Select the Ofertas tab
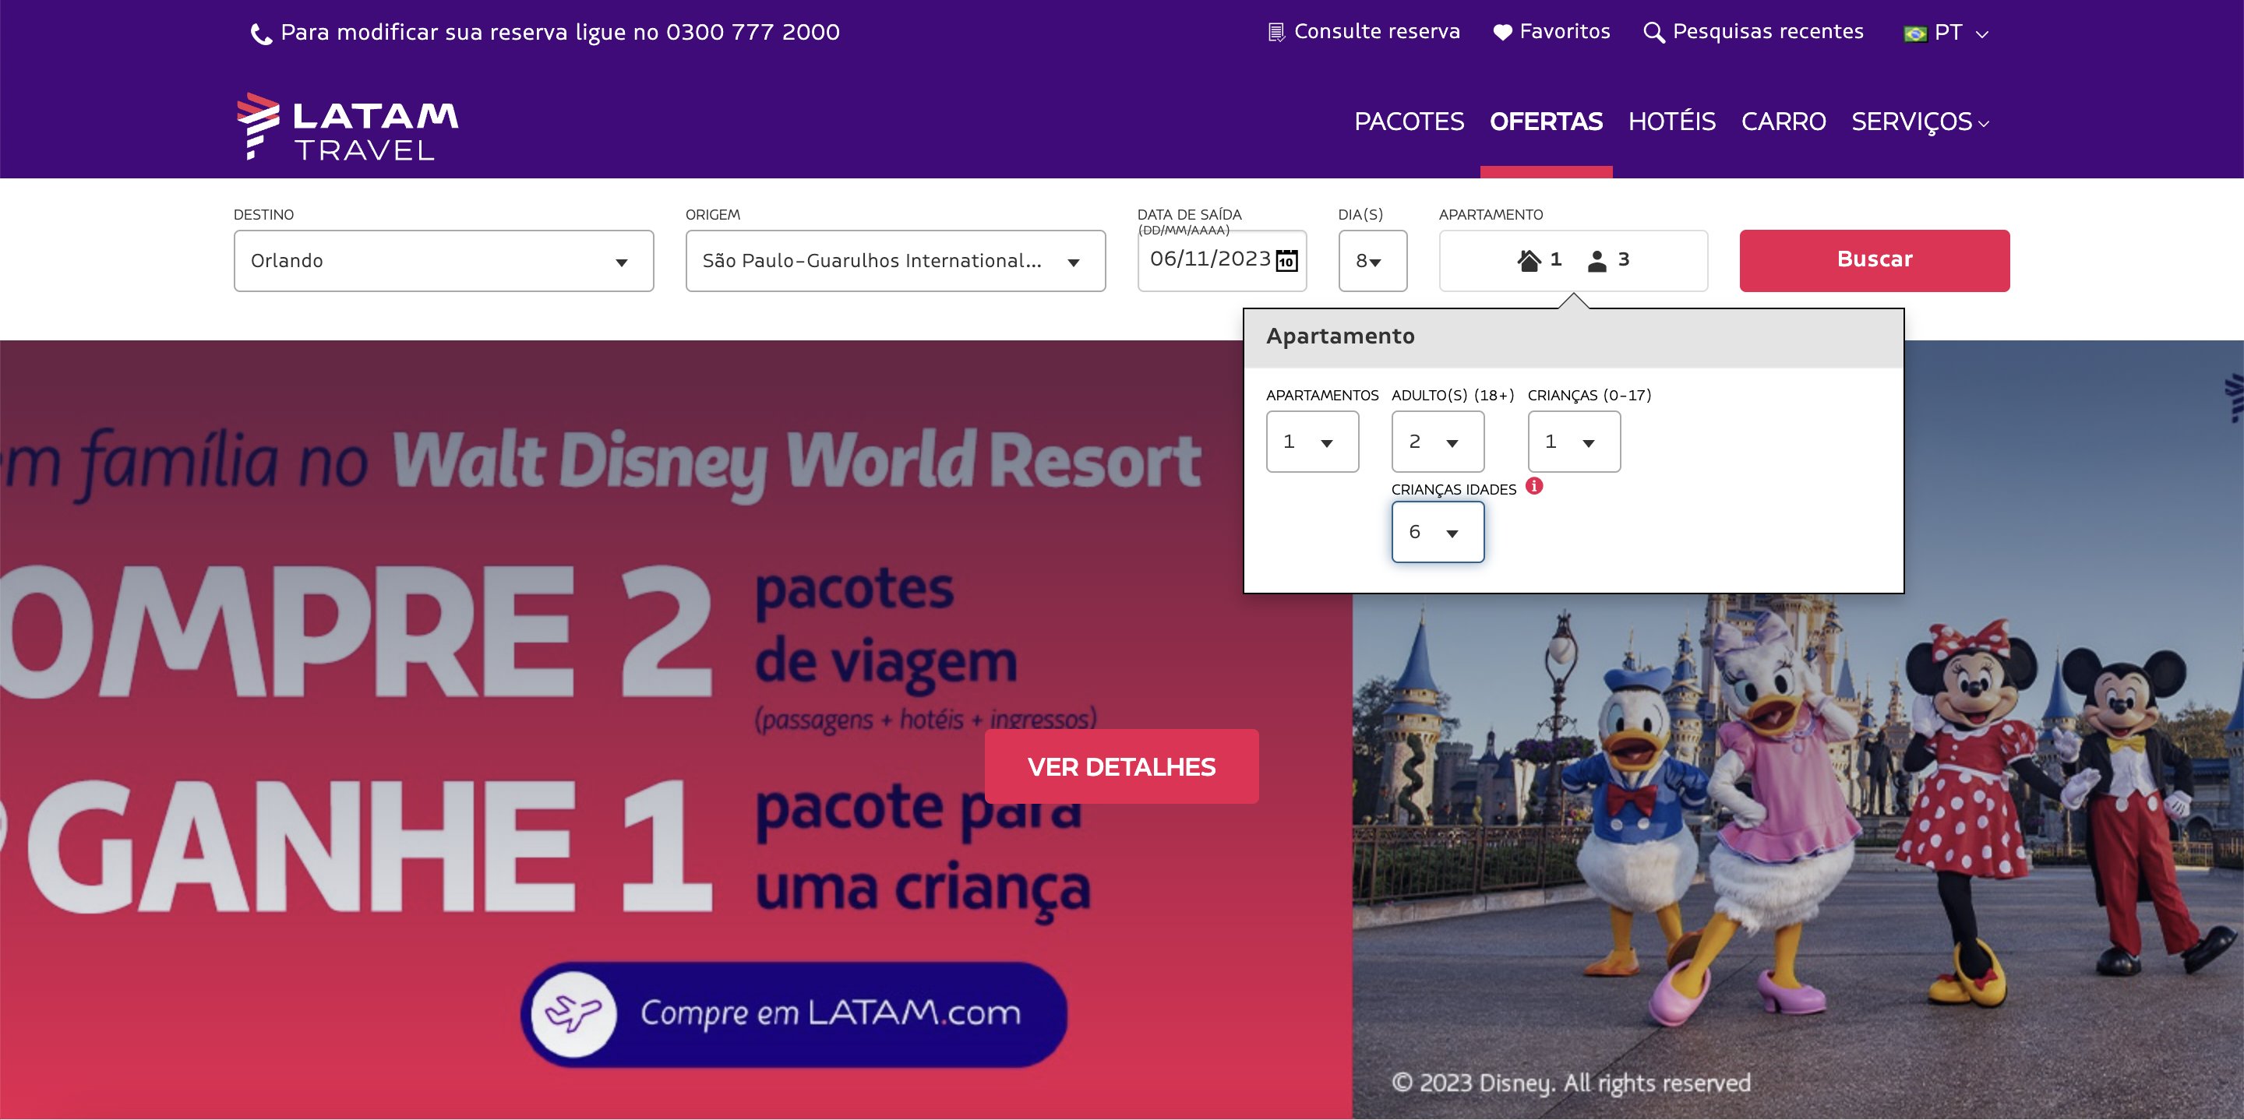2244x1120 pixels. (1545, 122)
